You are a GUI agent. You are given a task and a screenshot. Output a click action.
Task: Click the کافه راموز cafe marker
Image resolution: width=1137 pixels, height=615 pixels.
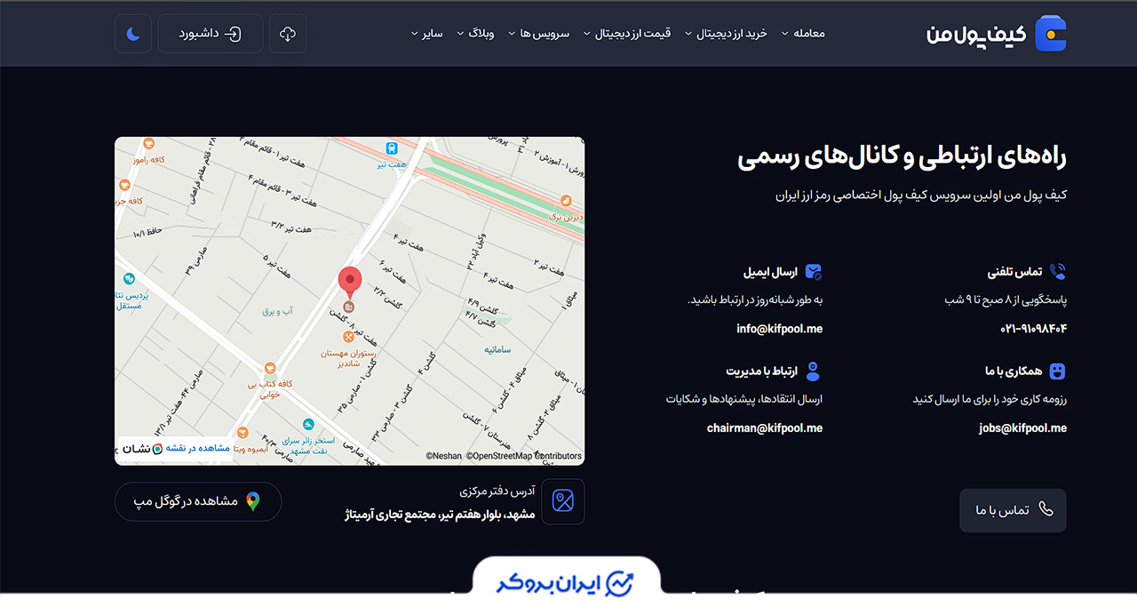click(148, 142)
